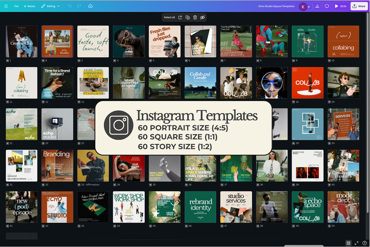The image size is (370, 247).
Task: Redo the last undone action
Action: point(79,6)
